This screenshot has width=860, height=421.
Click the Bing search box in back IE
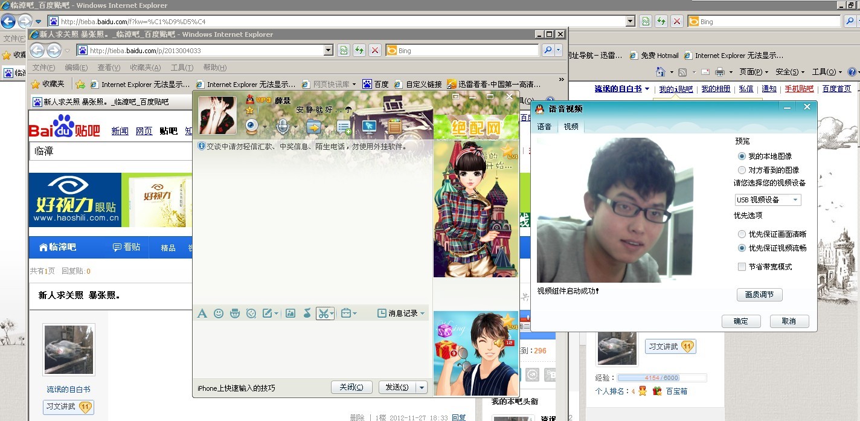pyautogui.click(x=763, y=21)
